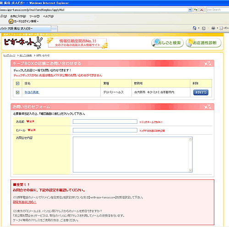The width and height of the screenshot is (229, 227).
Task: Open the おしごと検索 search button
Action: (x=168, y=43)
